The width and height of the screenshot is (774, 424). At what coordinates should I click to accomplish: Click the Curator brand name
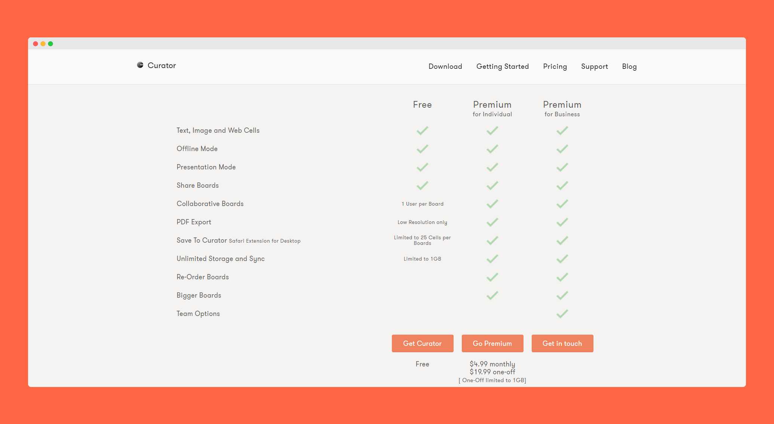[162, 65]
